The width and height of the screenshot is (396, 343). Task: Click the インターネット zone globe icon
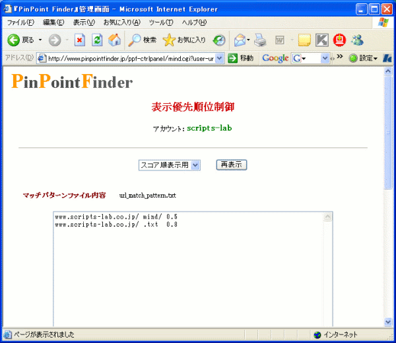point(317,334)
